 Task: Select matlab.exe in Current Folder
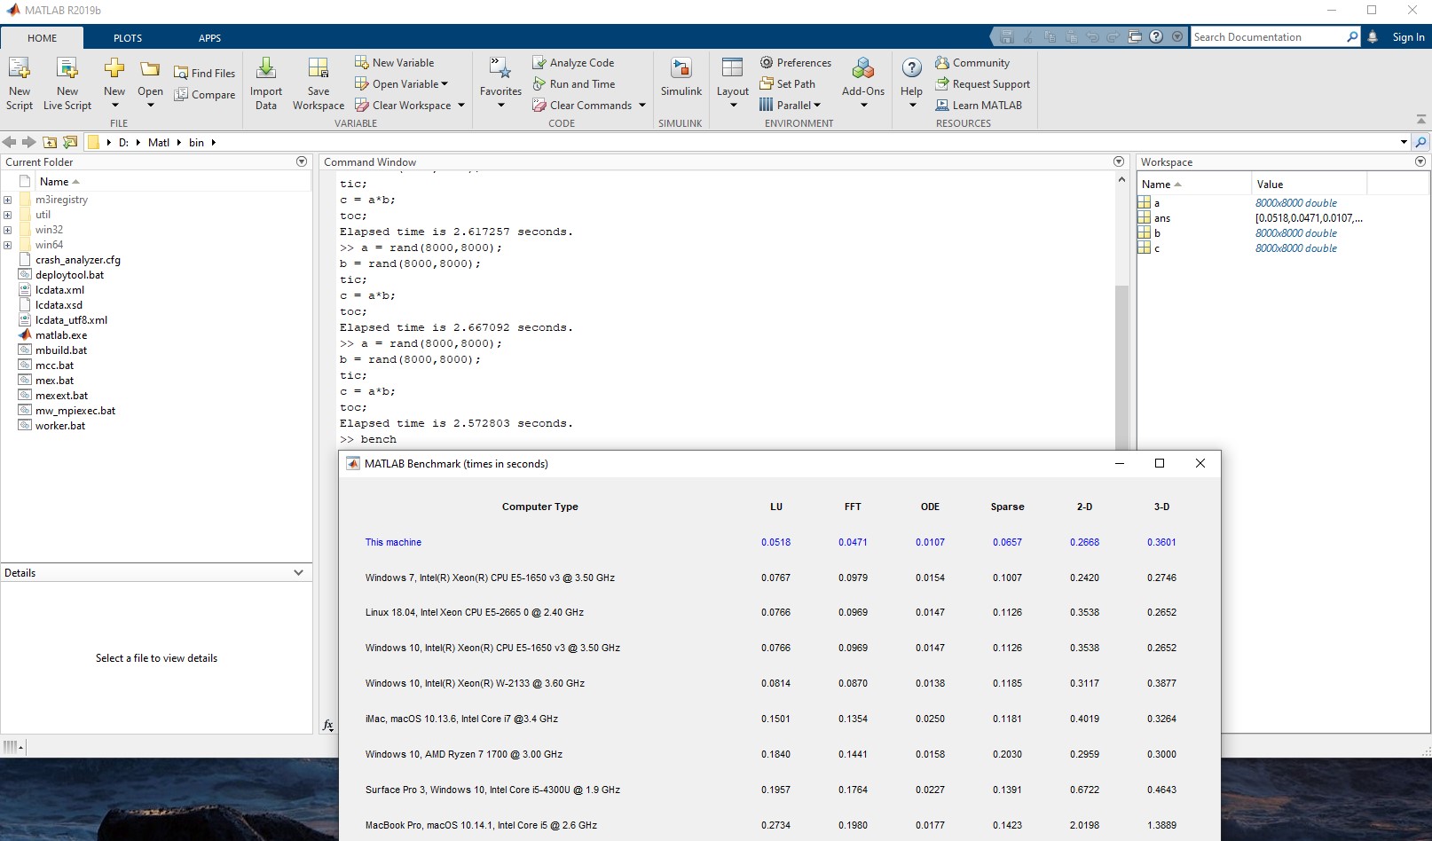[61, 335]
